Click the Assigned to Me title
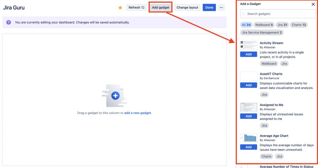 pyautogui.click(x=271, y=105)
